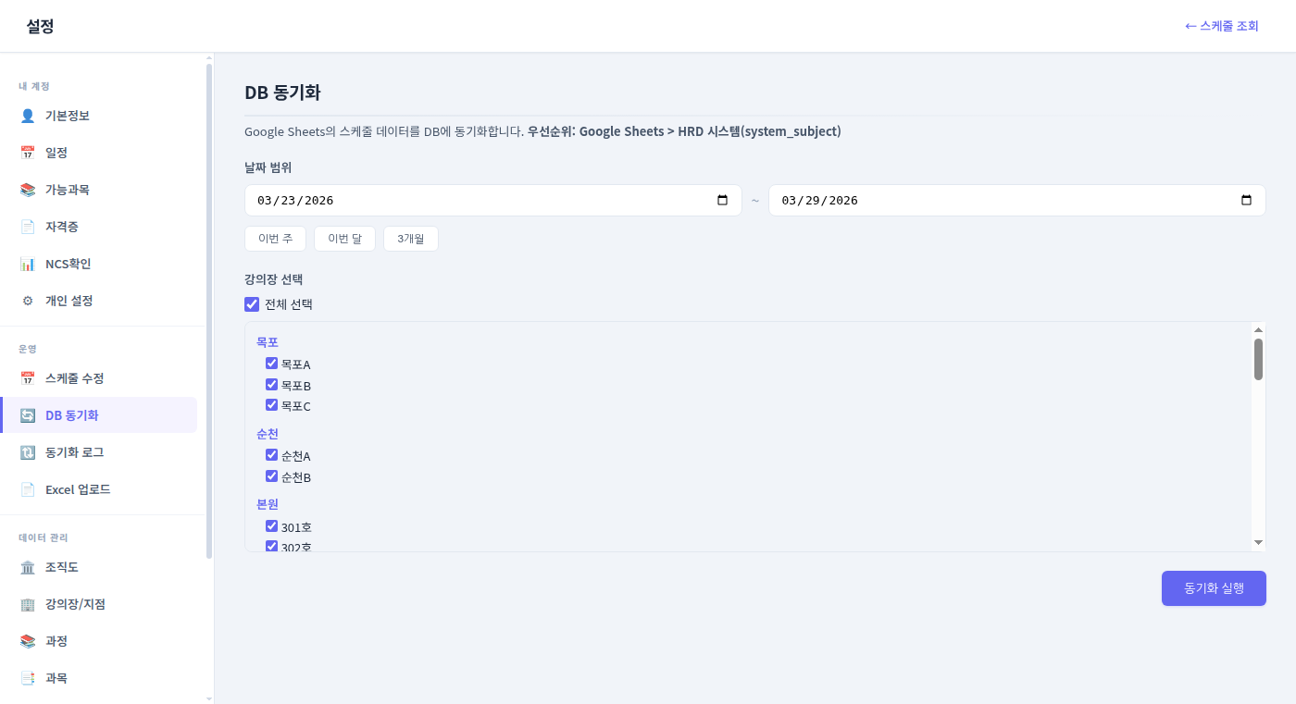Click the 가능과목 books icon
This screenshot has height=704, width=1296.
coord(27,190)
